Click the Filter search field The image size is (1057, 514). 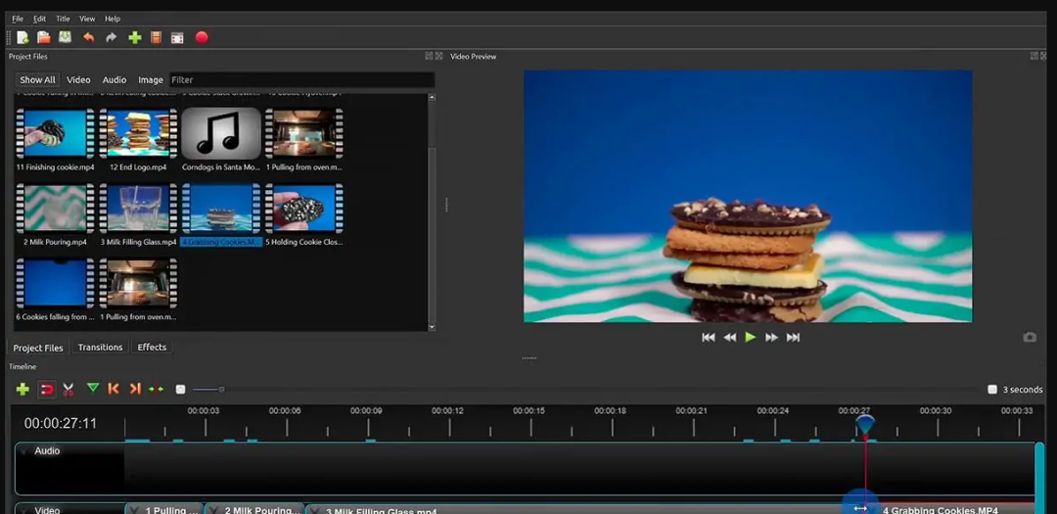301,79
